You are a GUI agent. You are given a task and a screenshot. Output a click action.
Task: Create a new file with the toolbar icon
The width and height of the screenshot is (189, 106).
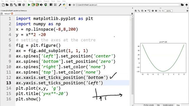click(3, 5)
